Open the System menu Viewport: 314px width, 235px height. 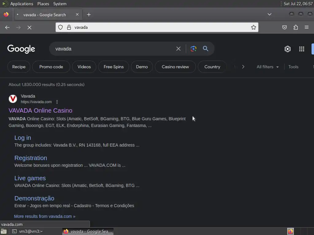pyautogui.click(x=60, y=4)
